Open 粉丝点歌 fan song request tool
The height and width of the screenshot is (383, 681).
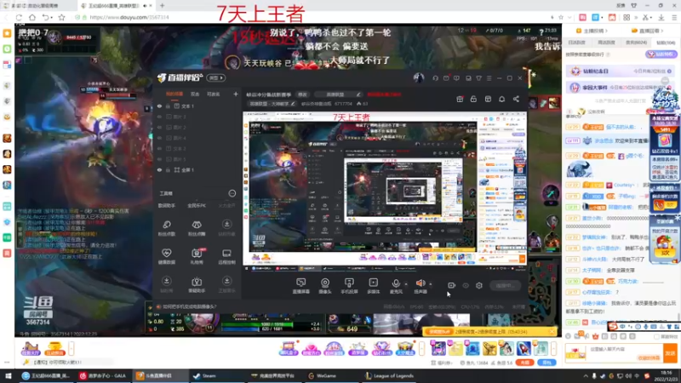point(166,227)
